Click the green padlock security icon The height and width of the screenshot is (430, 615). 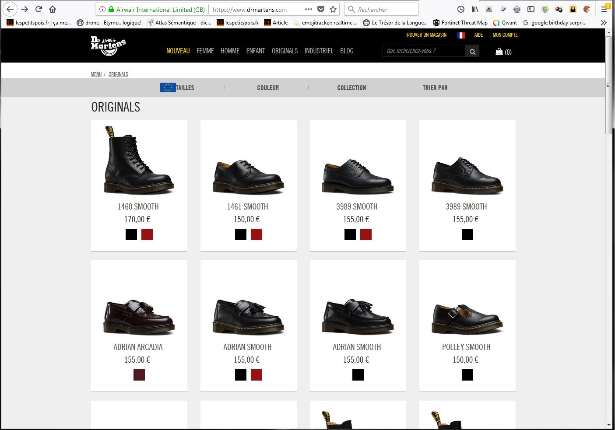click(111, 9)
